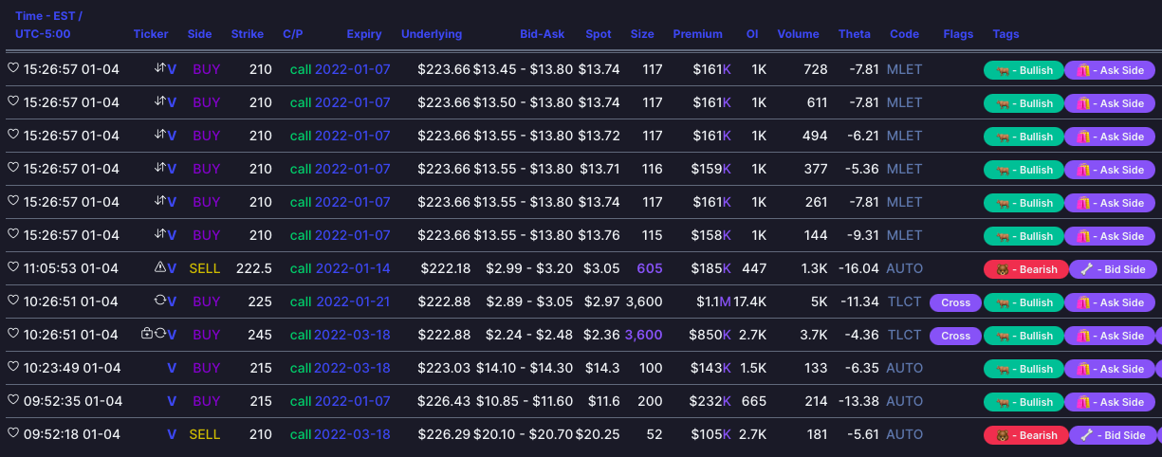The height and width of the screenshot is (457, 1162).
Task: Open the 2022-01-14 expiry link
Action: 352,268
